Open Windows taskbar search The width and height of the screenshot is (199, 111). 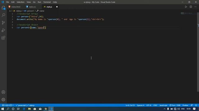tap(8, 109)
